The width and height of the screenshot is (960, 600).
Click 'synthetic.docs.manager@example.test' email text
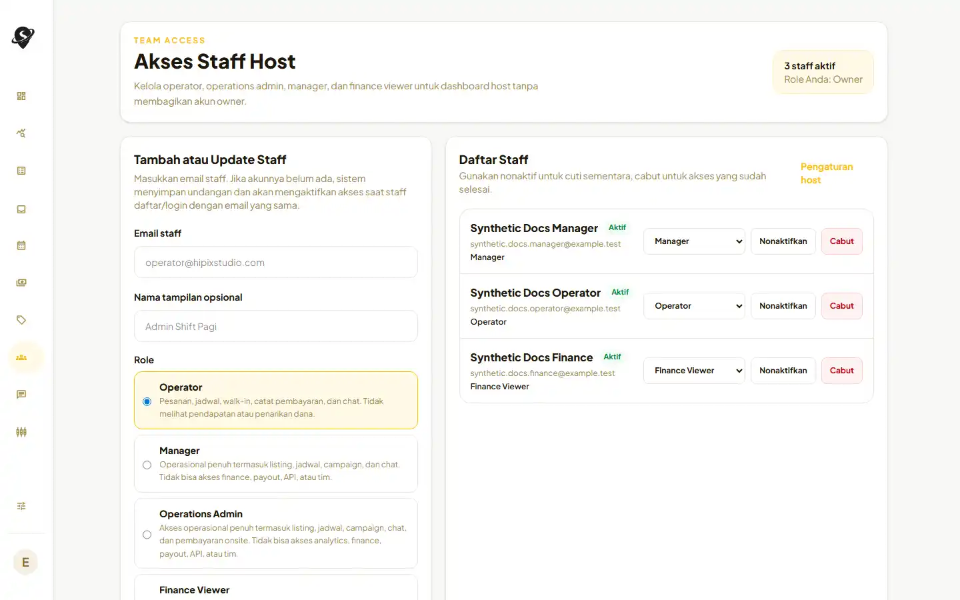(x=545, y=244)
